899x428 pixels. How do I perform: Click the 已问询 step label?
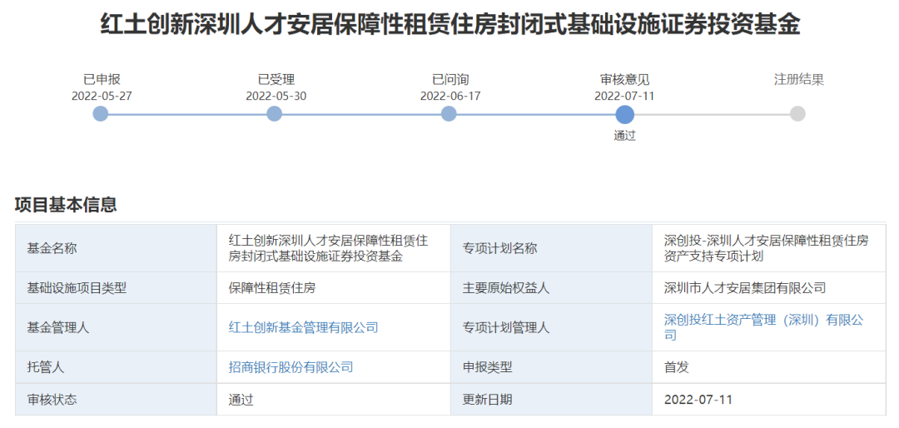tap(450, 80)
